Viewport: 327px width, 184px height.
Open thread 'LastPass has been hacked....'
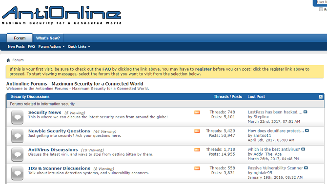click(275, 112)
